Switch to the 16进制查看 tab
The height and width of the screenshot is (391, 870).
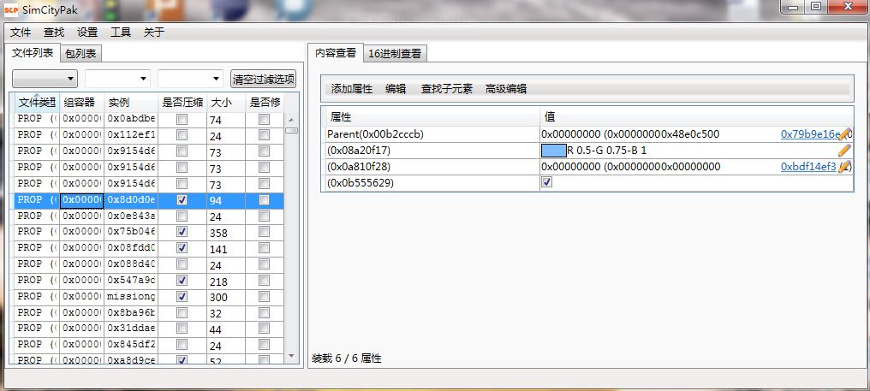coord(395,54)
